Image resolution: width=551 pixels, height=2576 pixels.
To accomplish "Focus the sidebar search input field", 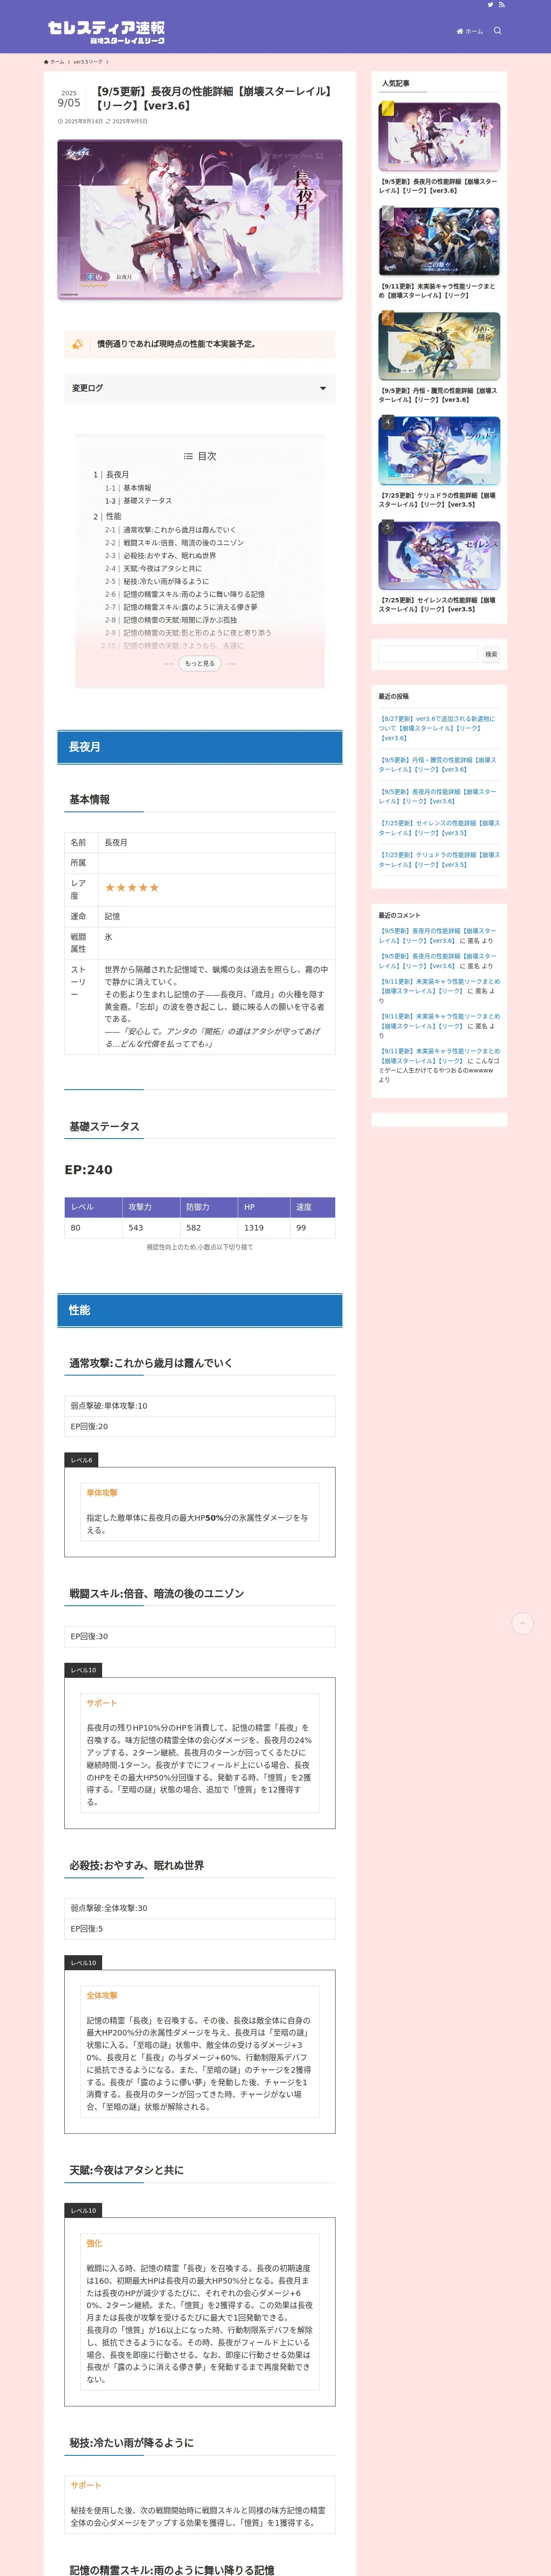I will click(428, 654).
